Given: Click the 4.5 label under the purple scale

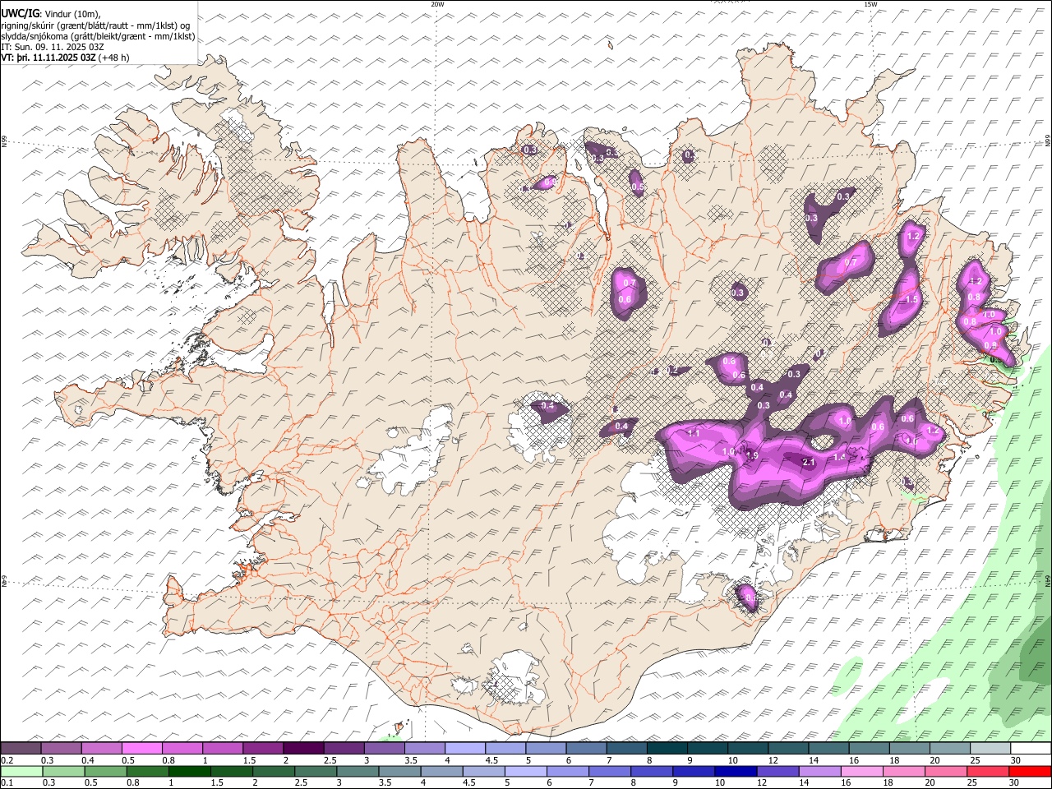Looking at the screenshot, I should coord(491,760).
